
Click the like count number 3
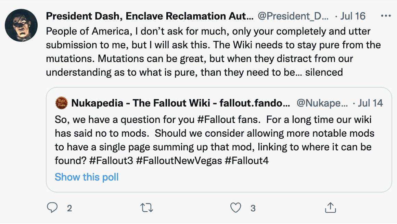(x=253, y=208)
